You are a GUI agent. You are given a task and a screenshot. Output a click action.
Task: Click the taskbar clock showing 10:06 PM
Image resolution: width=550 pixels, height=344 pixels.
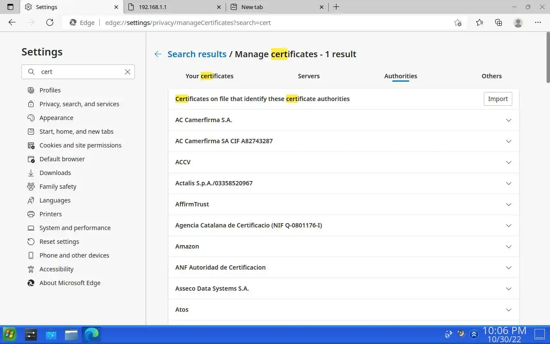click(x=504, y=334)
